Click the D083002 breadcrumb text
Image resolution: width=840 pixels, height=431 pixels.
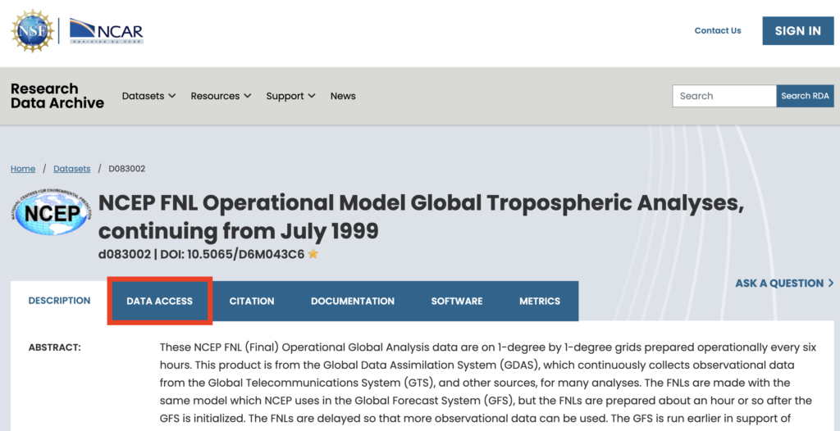pos(127,169)
